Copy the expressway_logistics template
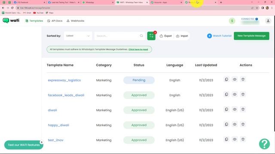This screenshot has height=154, width=275. coord(226,80)
